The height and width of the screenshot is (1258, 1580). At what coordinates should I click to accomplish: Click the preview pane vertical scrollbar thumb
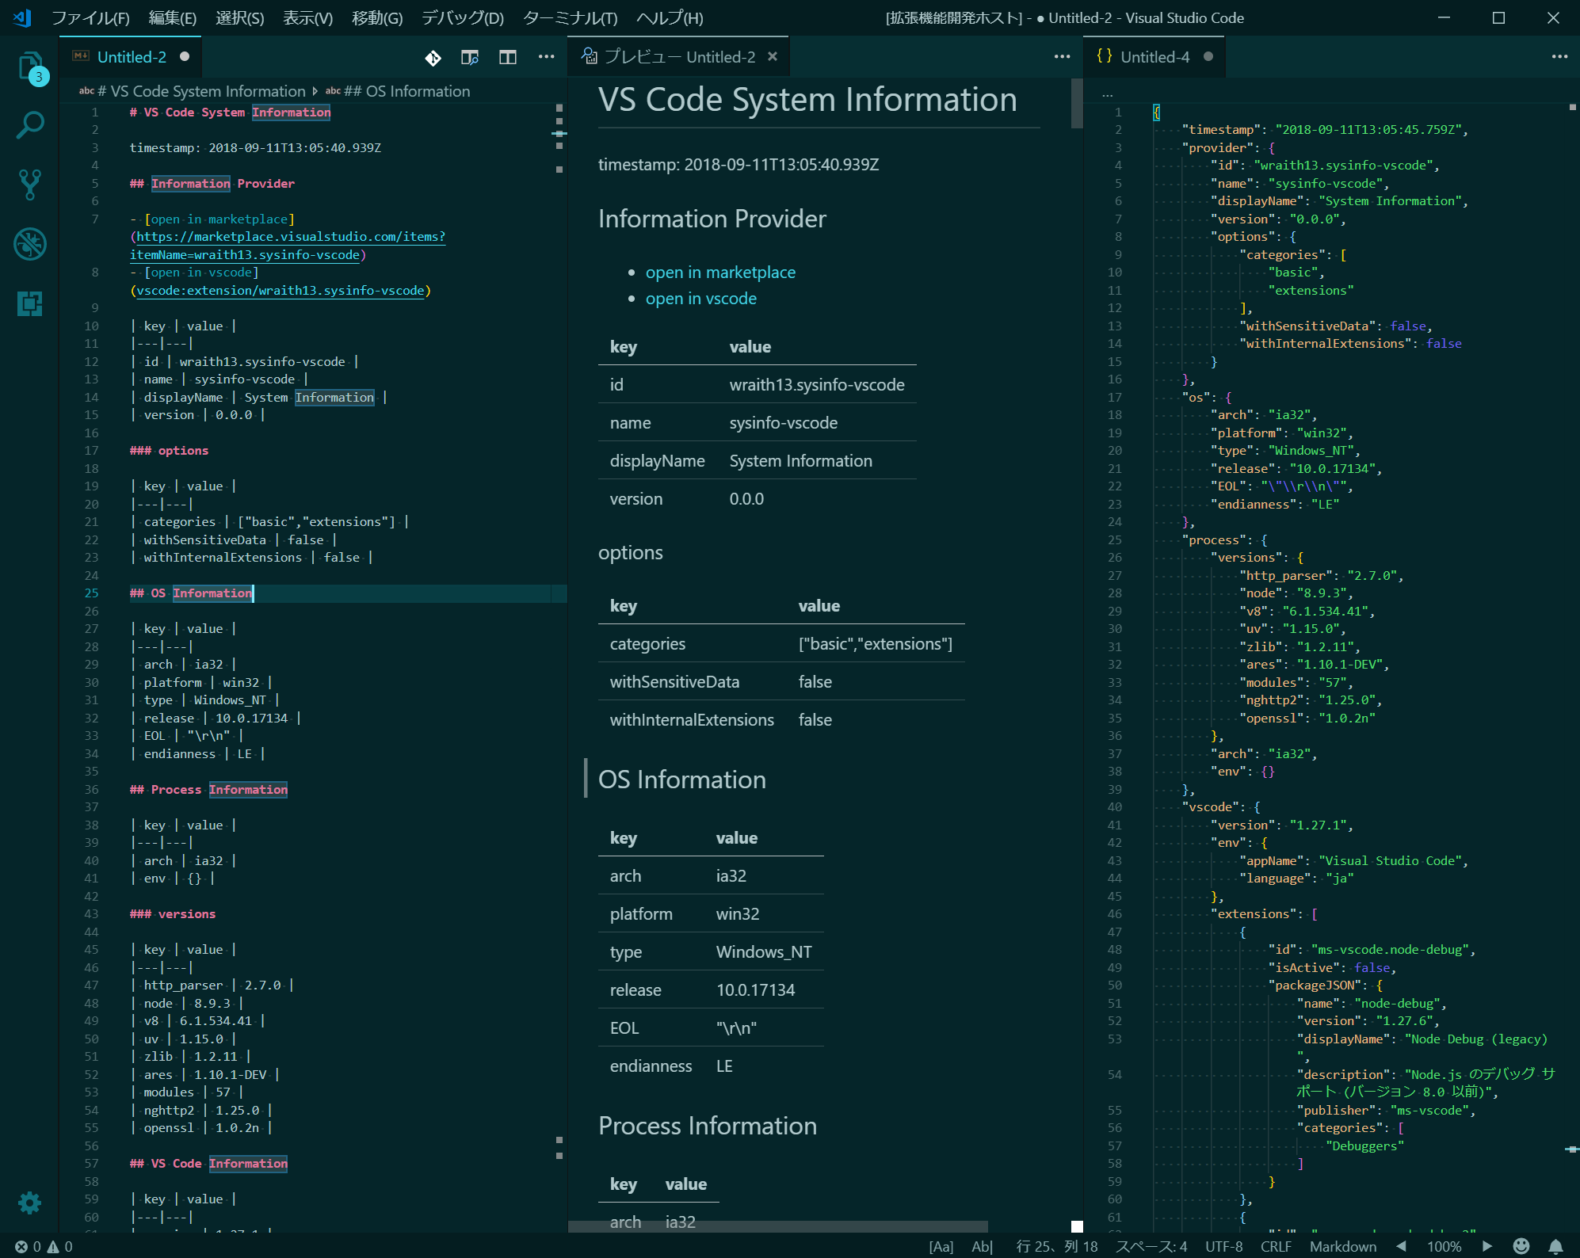1076,103
